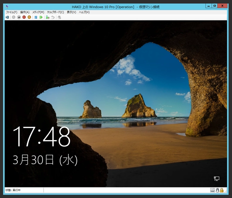Click the Revert (undo arrow) icon
This screenshot has height=198, width=232.
tap(53, 17)
